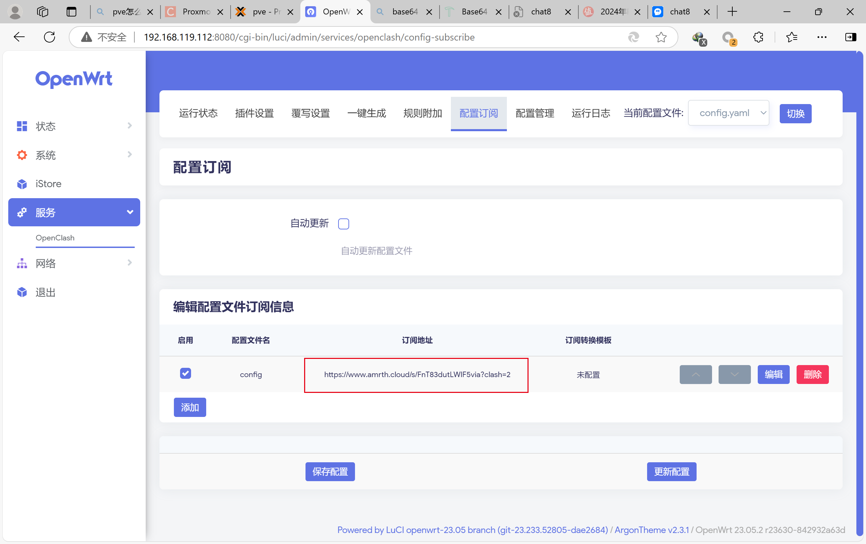Screen dimensions: 866x544
Task: Switch to the 一键生成 tab
Action: 366,113
